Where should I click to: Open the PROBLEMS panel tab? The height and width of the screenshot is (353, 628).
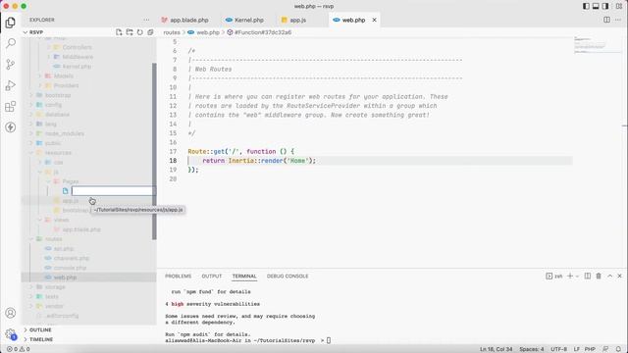(x=179, y=277)
